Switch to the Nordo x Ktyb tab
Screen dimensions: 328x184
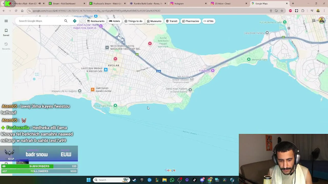point(26,4)
